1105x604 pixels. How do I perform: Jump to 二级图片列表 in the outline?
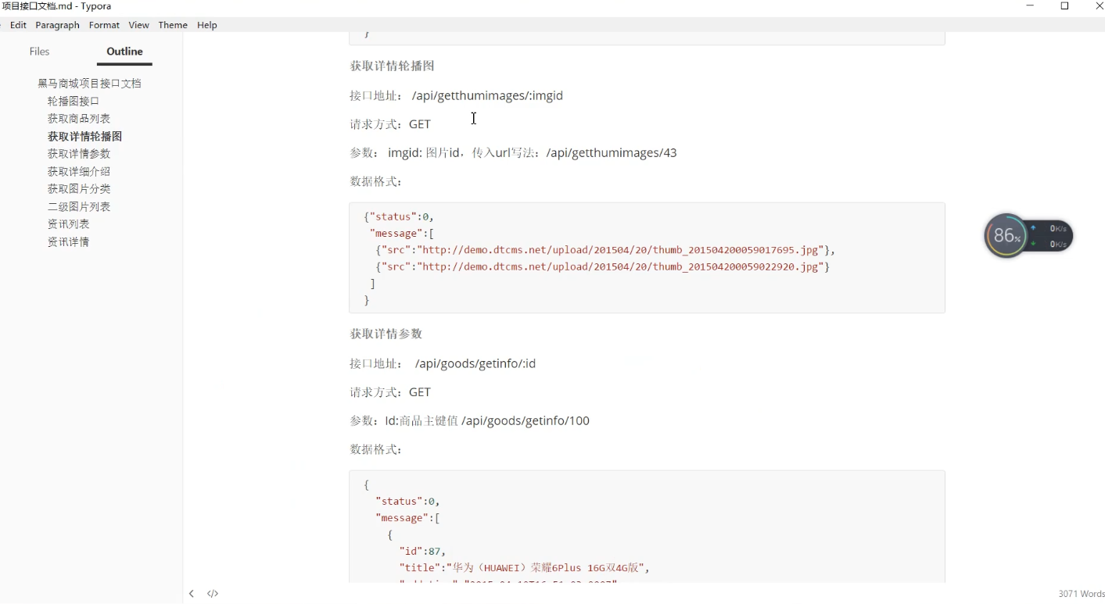(x=79, y=207)
